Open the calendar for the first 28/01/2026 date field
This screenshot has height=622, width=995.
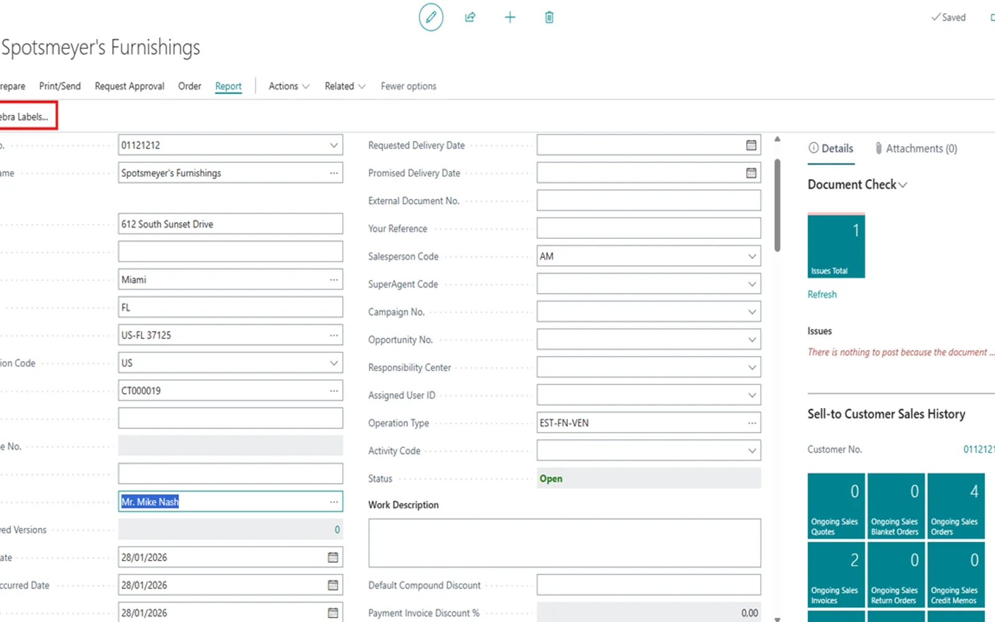click(x=333, y=557)
